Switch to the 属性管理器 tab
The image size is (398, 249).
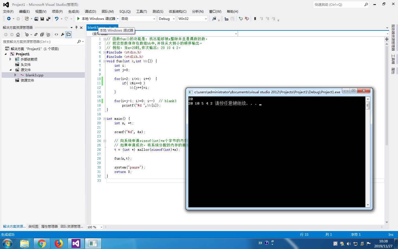(49, 226)
